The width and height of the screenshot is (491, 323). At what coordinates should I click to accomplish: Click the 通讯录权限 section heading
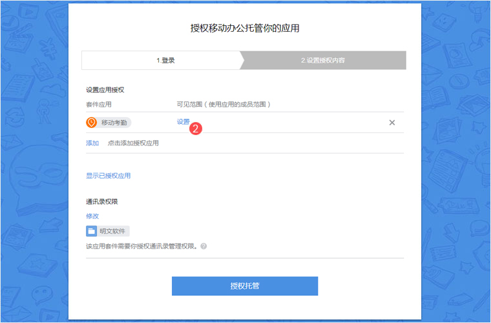click(x=101, y=202)
